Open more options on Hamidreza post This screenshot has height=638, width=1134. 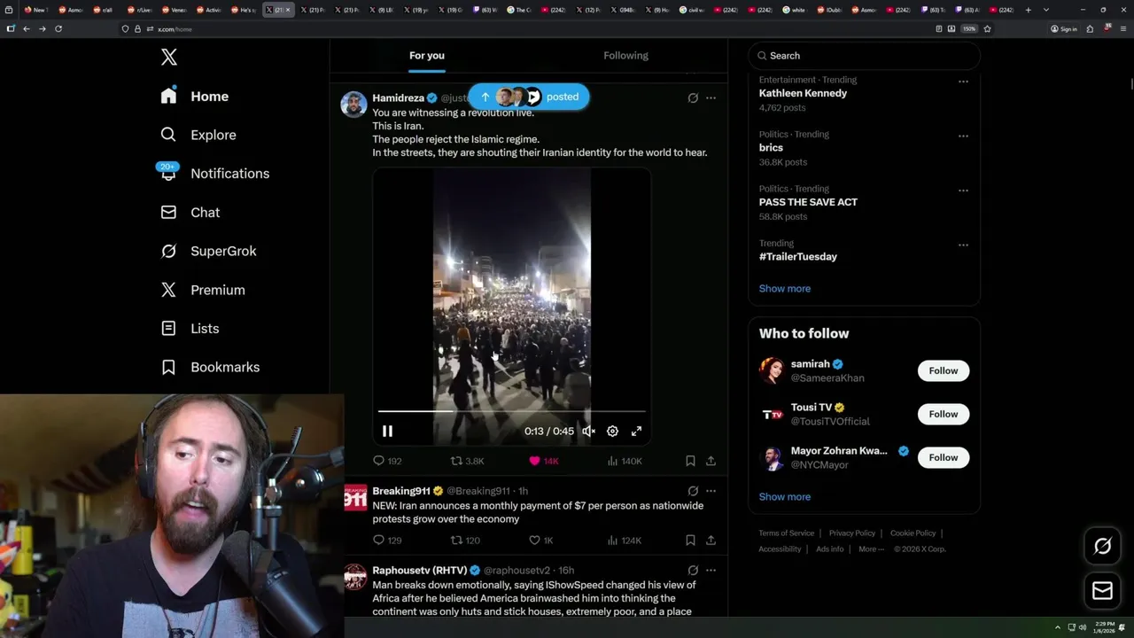tap(711, 98)
